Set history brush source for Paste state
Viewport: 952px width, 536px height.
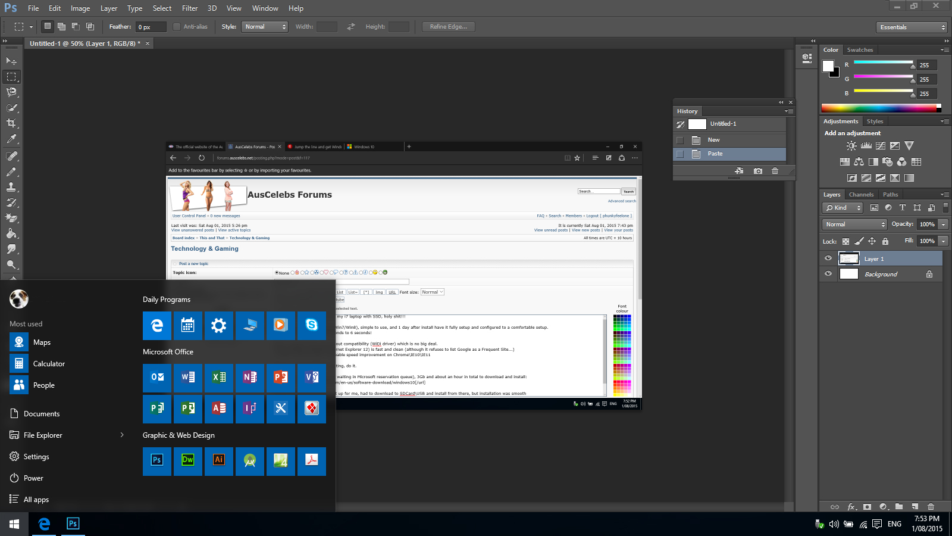point(679,154)
